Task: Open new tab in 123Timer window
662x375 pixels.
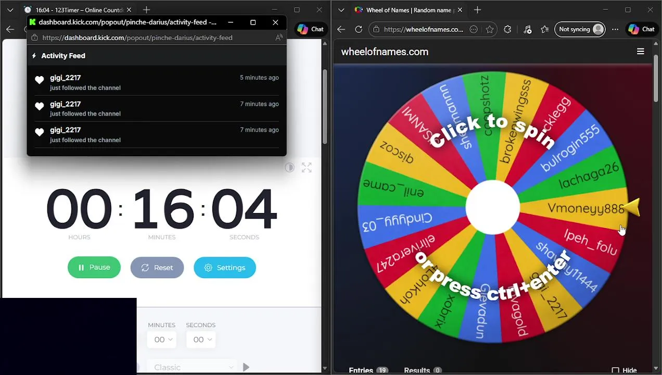Action: click(x=146, y=10)
